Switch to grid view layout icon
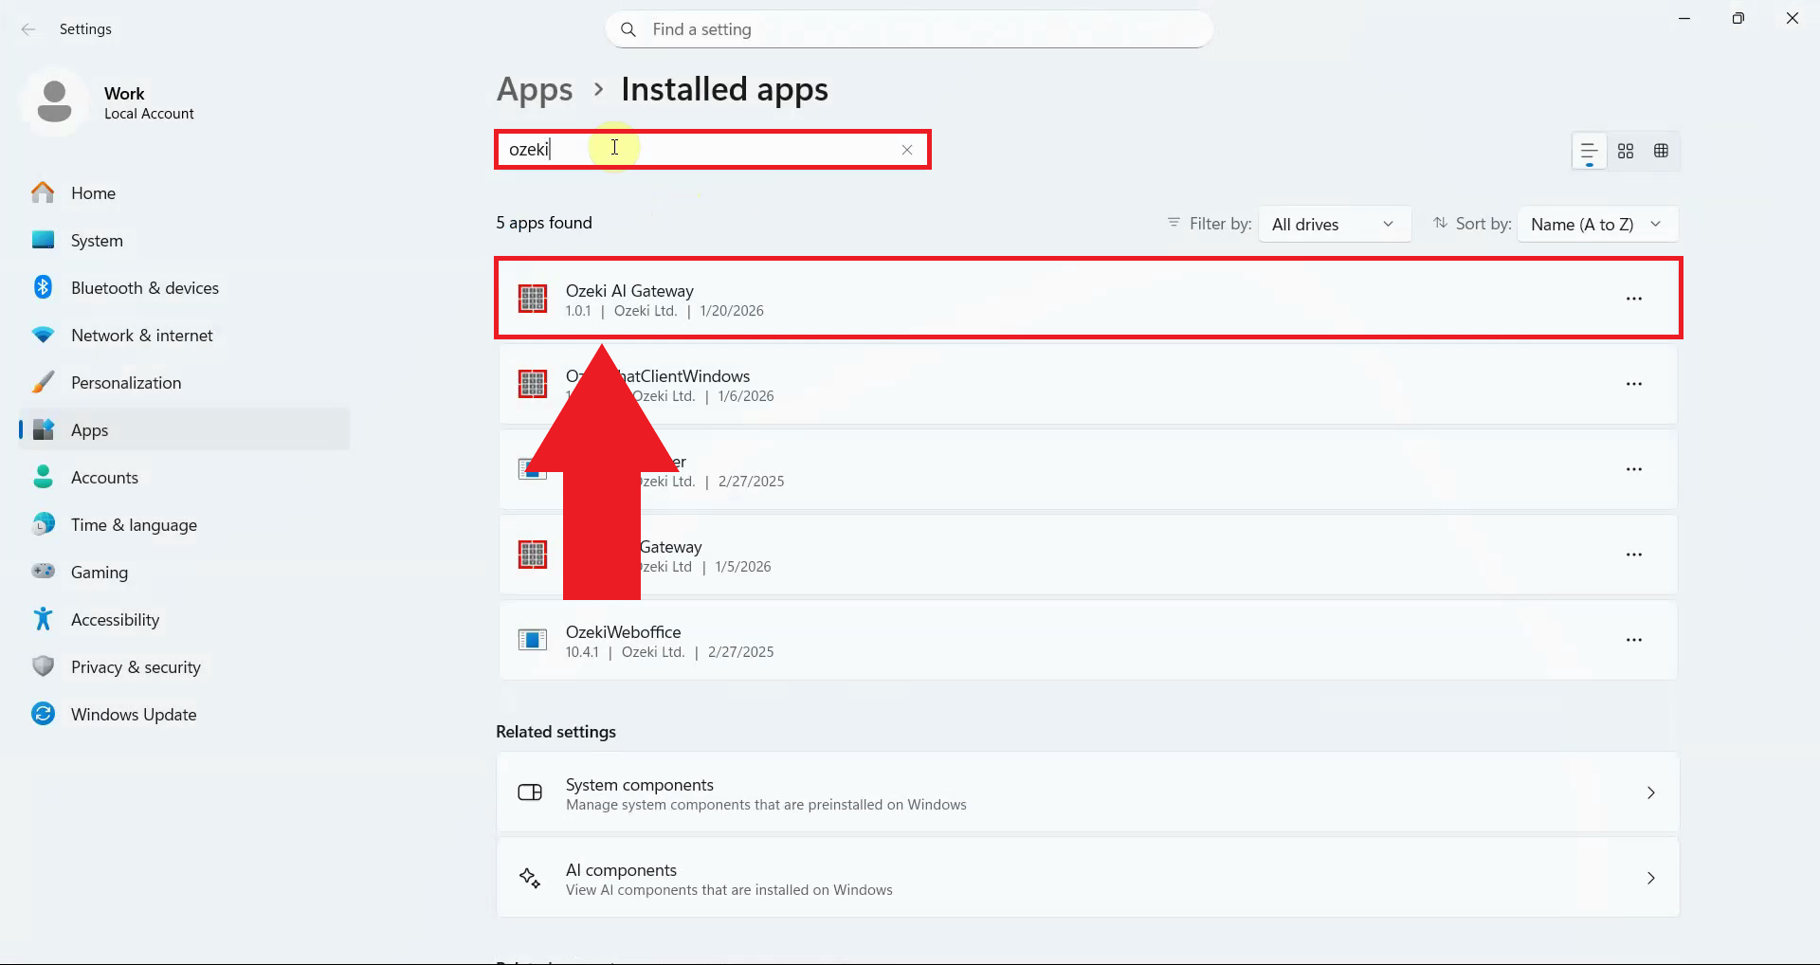Image resolution: width=1820 pixels, height=965 pixels. click(1626, 151)
